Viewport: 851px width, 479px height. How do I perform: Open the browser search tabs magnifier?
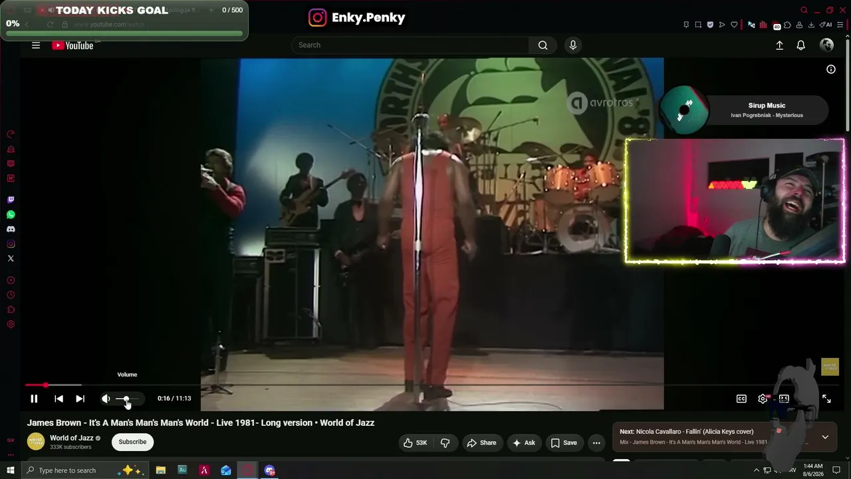804,10
